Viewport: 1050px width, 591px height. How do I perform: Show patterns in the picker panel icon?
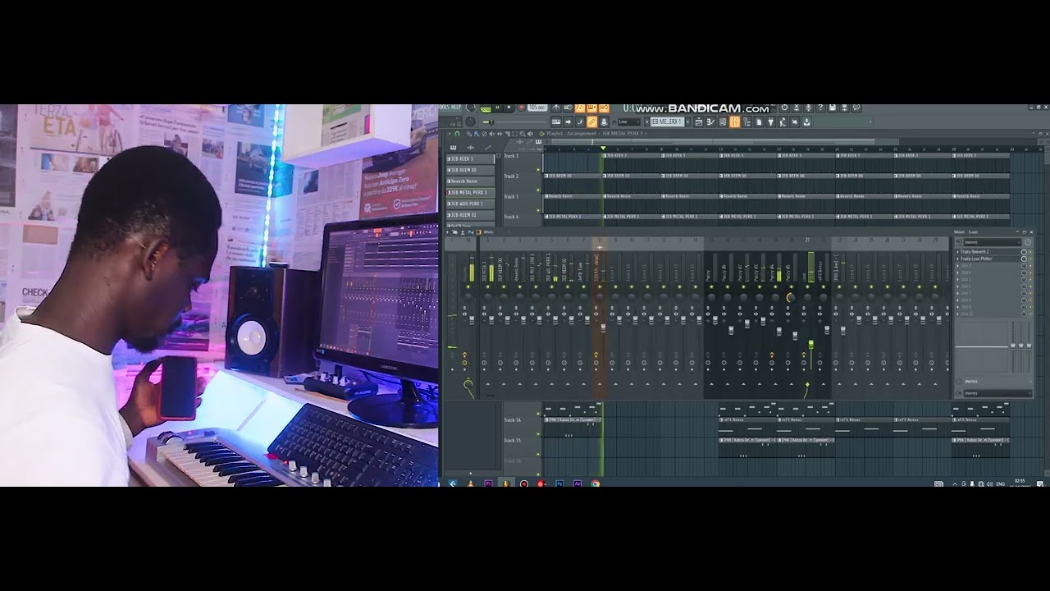453,148
